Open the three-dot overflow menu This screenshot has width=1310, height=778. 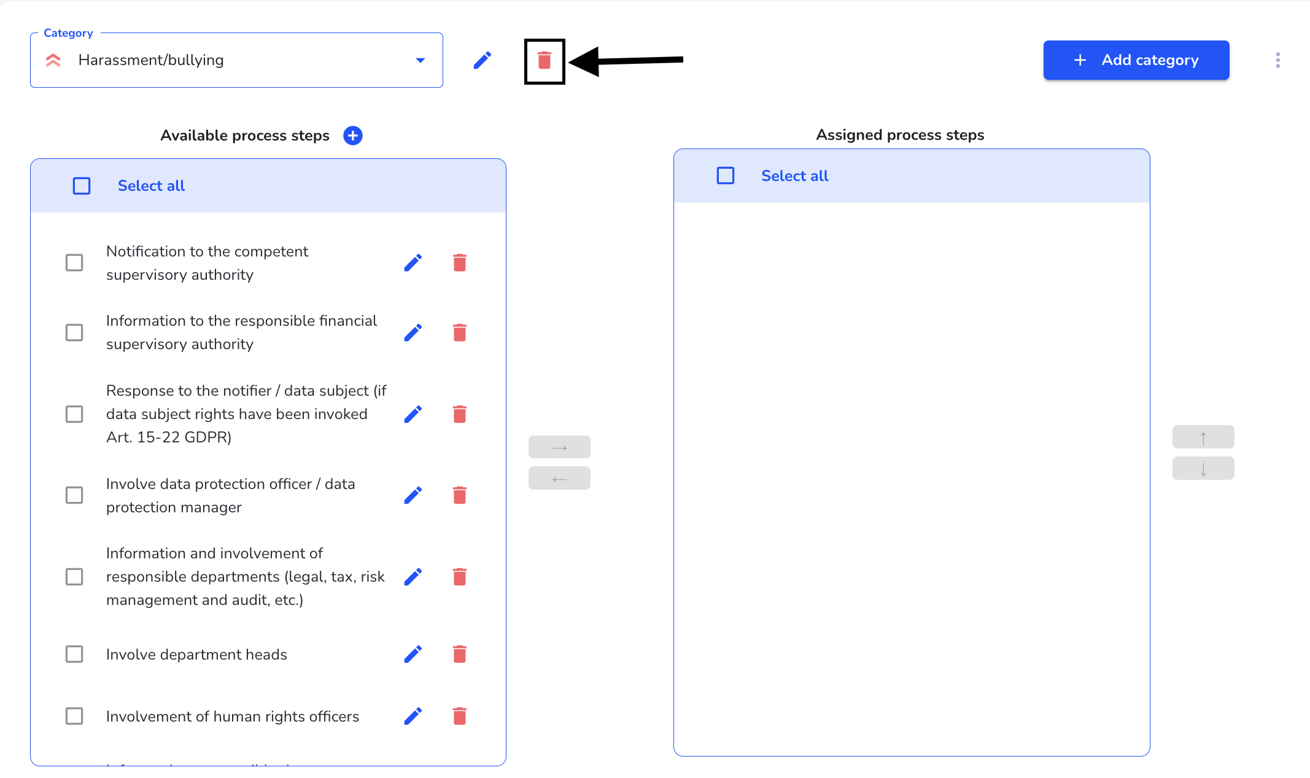click(x=1279, y=60)
